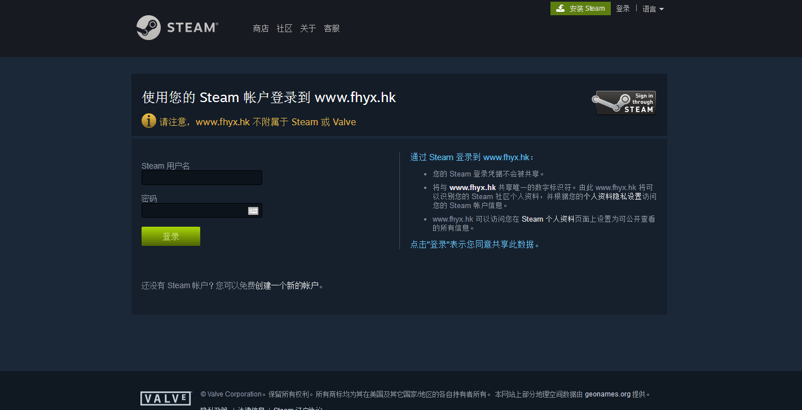Click text 还没有 Steam 帐户?
Viewport: 802px width, 410px height.
point(178,286)
